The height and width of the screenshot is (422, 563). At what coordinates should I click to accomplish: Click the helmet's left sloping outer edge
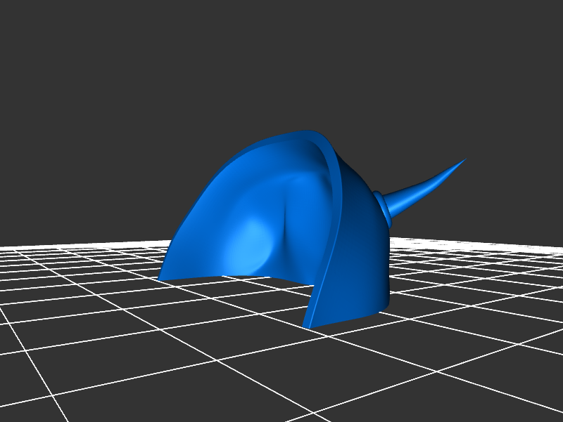(194, 211)
